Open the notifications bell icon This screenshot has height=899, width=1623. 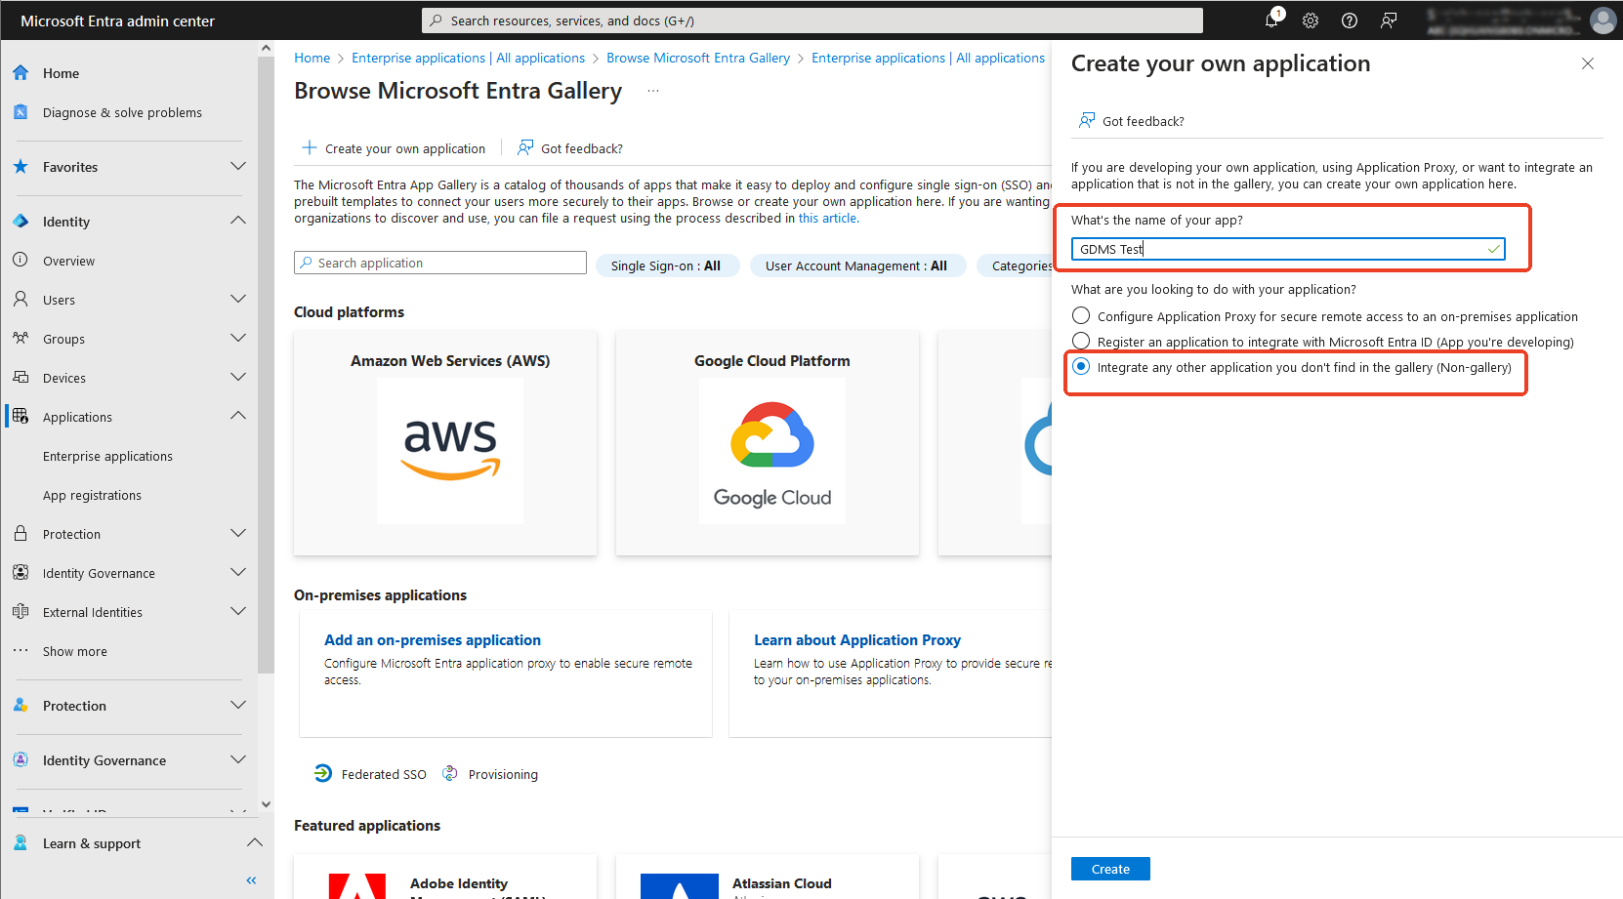pos(1271,20)
